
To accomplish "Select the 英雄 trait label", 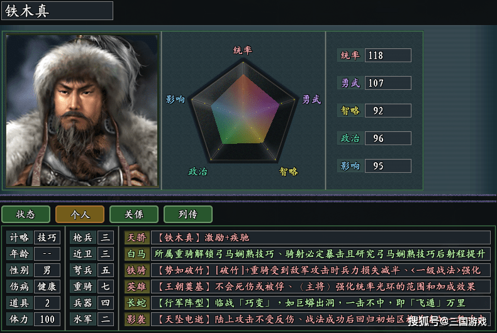I will point(137,287).
